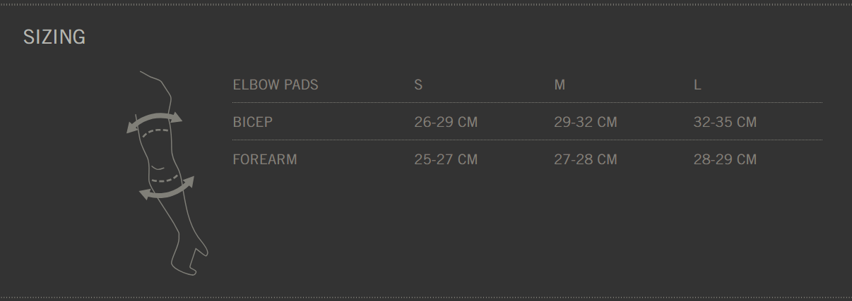Viewport: 852px width, 301px height.
Task: Select the S size column header
Action: [x=418, y=85]
